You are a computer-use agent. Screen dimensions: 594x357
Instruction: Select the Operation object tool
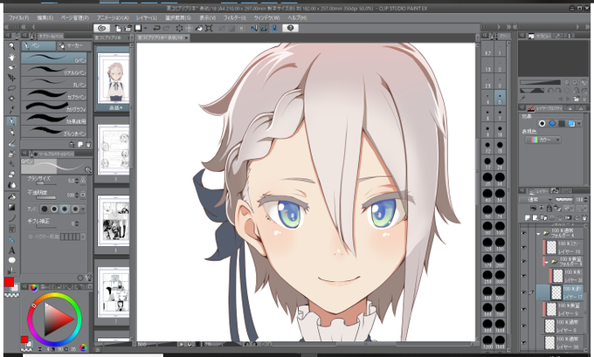click(11, 67)
